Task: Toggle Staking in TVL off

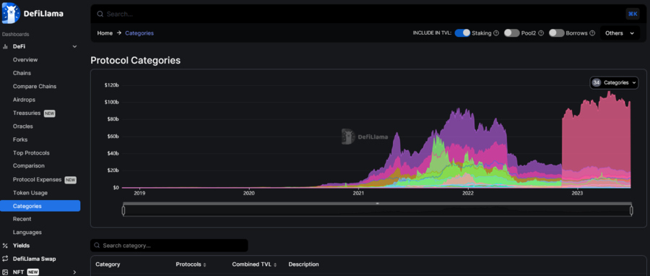Action: coord(462,33)
